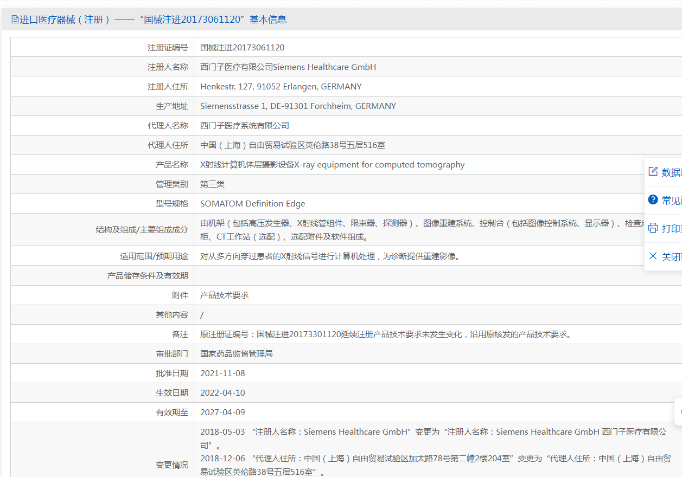The height and width of the screenshot is (477, 682).
Task: Click the printer icon beside 打印
Action: click(x=653, y=228)
